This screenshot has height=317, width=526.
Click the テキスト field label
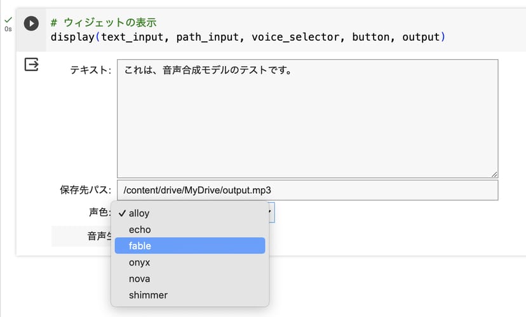tap(90, 70)
